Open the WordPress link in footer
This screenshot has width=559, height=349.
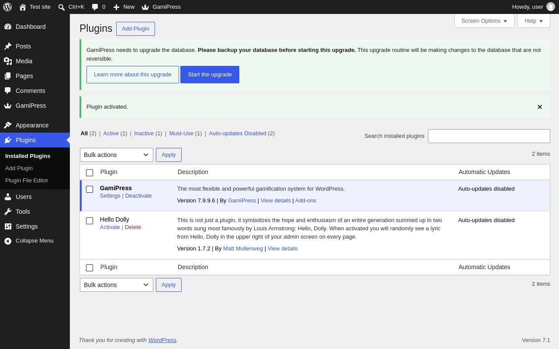point(162,340)
